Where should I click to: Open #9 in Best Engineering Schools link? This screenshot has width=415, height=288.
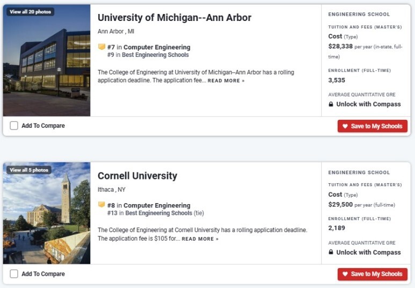tap(148, 55)
